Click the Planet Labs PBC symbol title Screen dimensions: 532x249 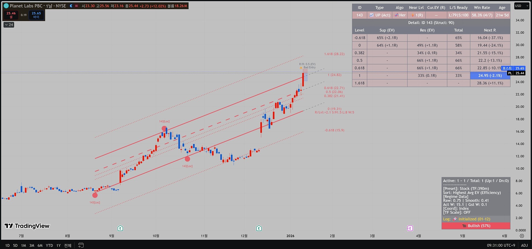coord(27,6)
